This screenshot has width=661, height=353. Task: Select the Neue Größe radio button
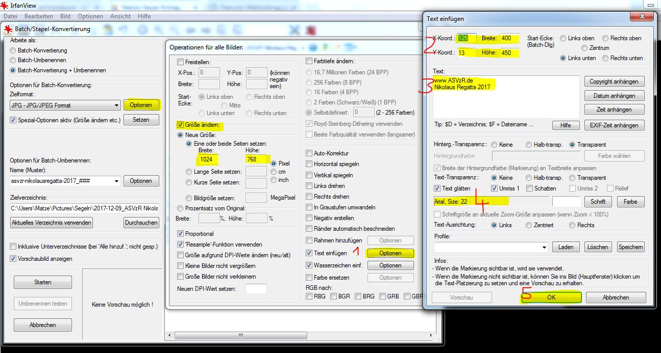[x=180, y=135]
